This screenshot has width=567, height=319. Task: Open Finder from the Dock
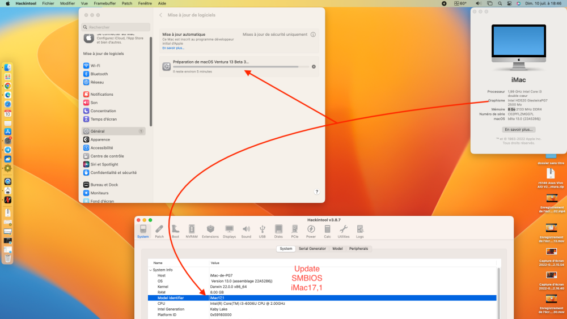7,67
